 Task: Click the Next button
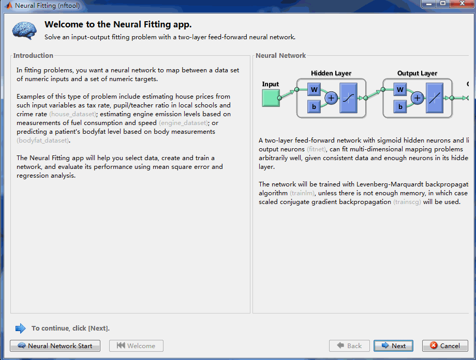393,346
